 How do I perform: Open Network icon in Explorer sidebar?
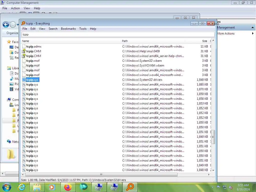pyautogui.click(x=9, y=141)
